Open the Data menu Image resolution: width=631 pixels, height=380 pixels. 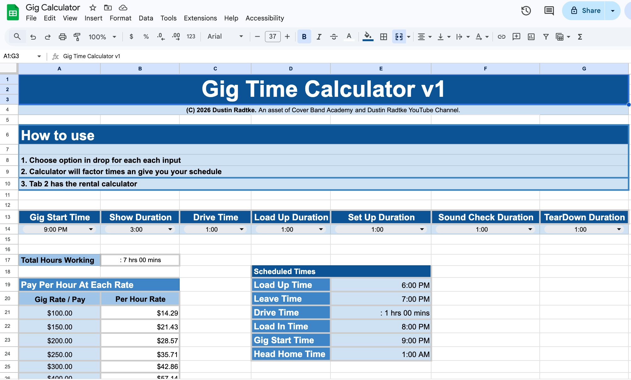(x=146, y=18)
